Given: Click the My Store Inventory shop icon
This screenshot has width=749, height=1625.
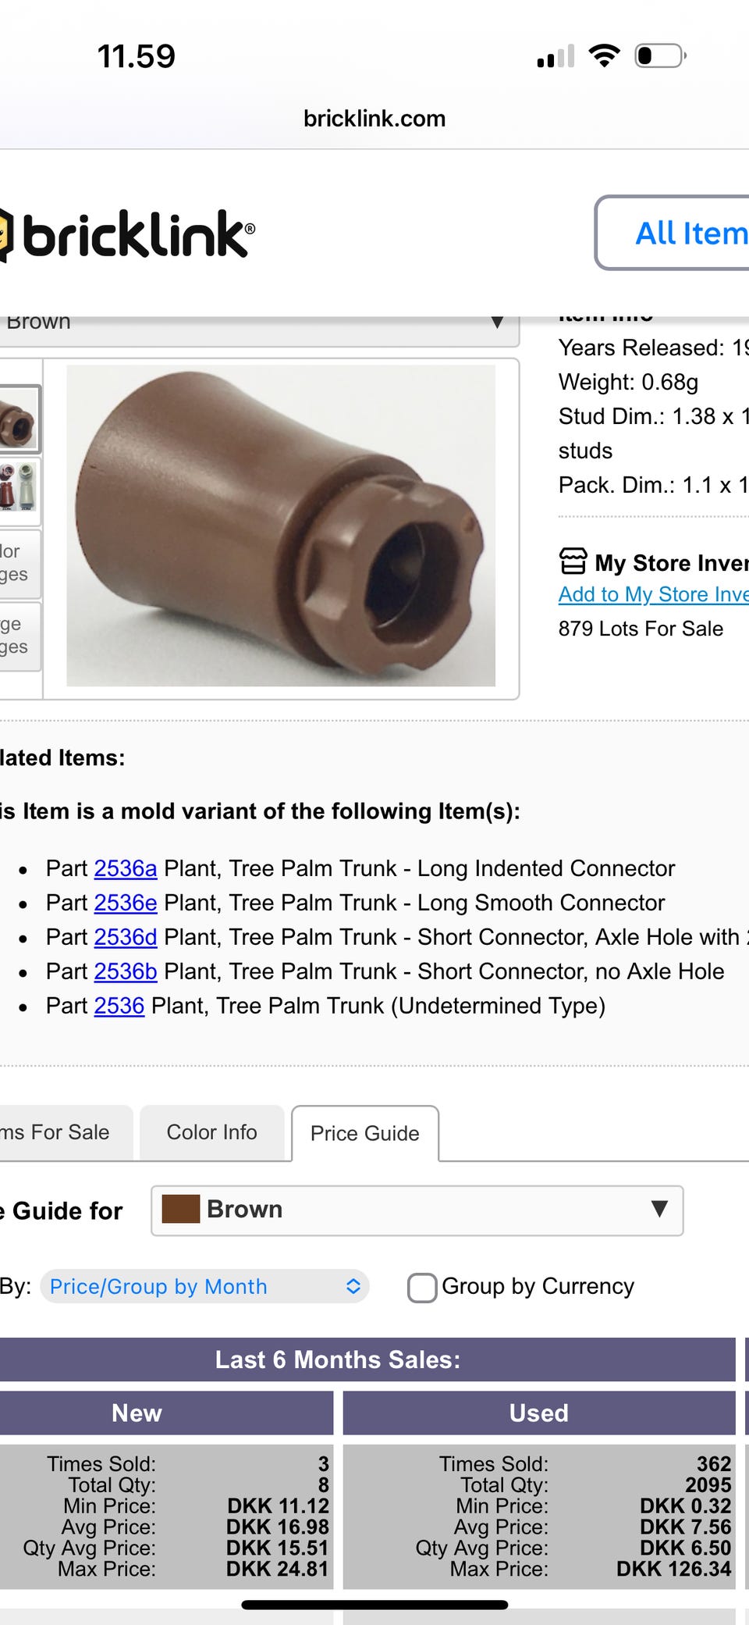Looking at the screenshot, I should [573, 561].
